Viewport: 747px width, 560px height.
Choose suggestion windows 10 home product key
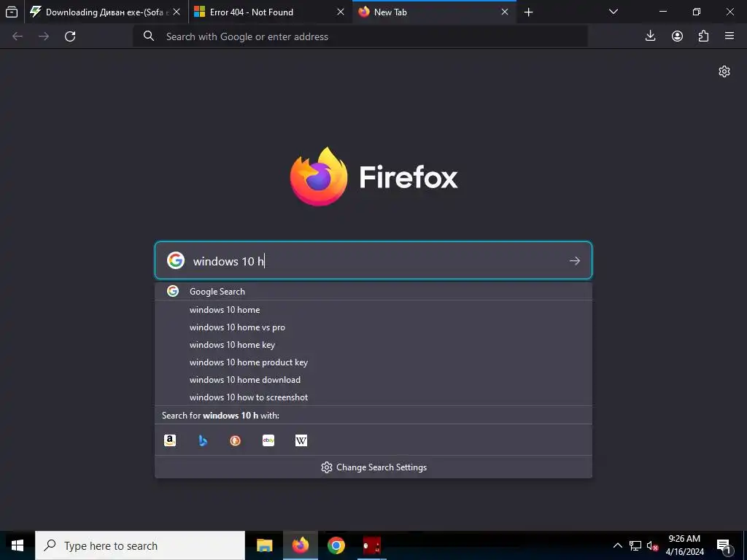point(373,362)
